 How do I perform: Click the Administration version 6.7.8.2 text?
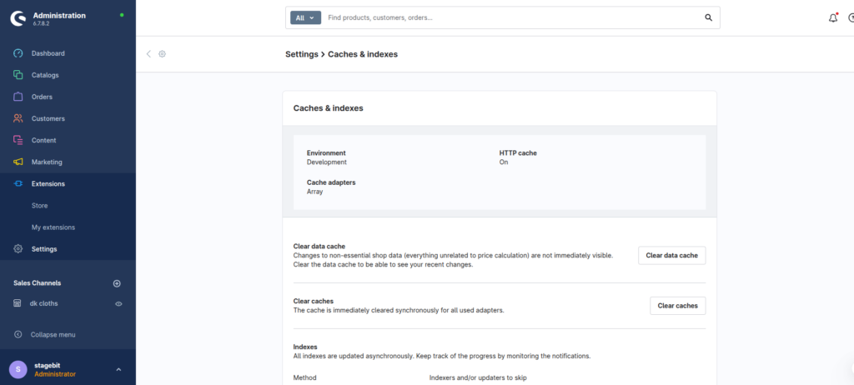coord(42,24)
